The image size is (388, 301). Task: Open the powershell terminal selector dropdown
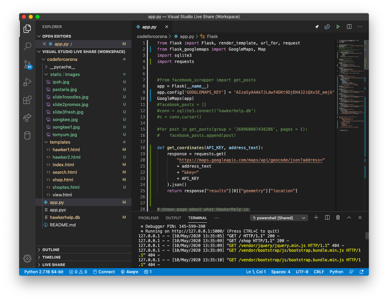[279, 218]
